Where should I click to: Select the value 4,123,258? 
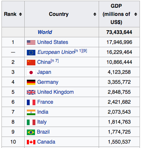tap(119, 72)
